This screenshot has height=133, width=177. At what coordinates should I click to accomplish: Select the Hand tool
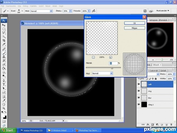click(x=4, y=104)
